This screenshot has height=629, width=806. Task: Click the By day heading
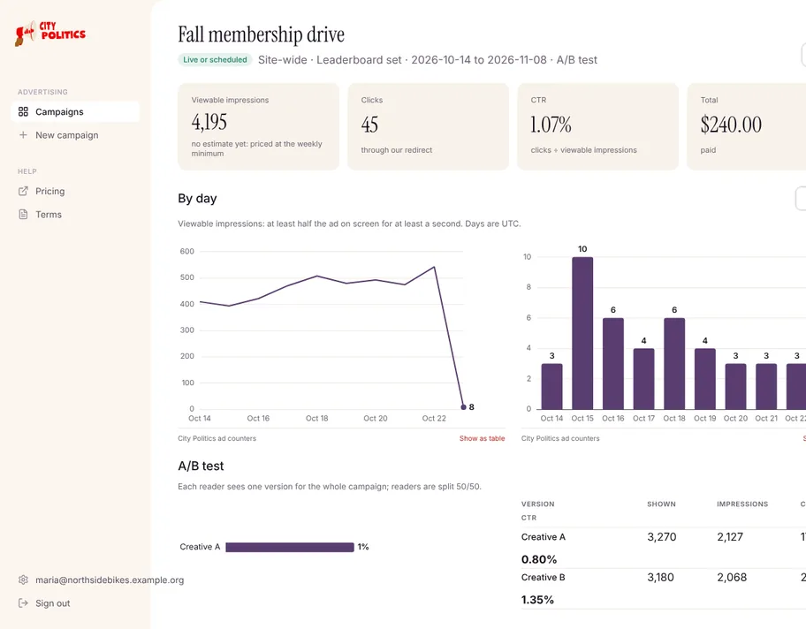[x=197, y=199]
